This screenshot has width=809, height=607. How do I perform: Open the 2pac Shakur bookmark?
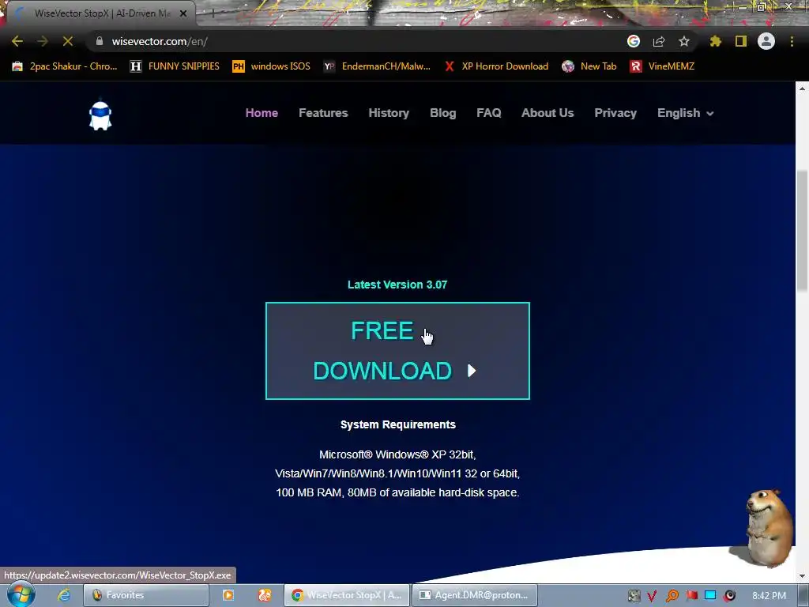tap(65, 66)
